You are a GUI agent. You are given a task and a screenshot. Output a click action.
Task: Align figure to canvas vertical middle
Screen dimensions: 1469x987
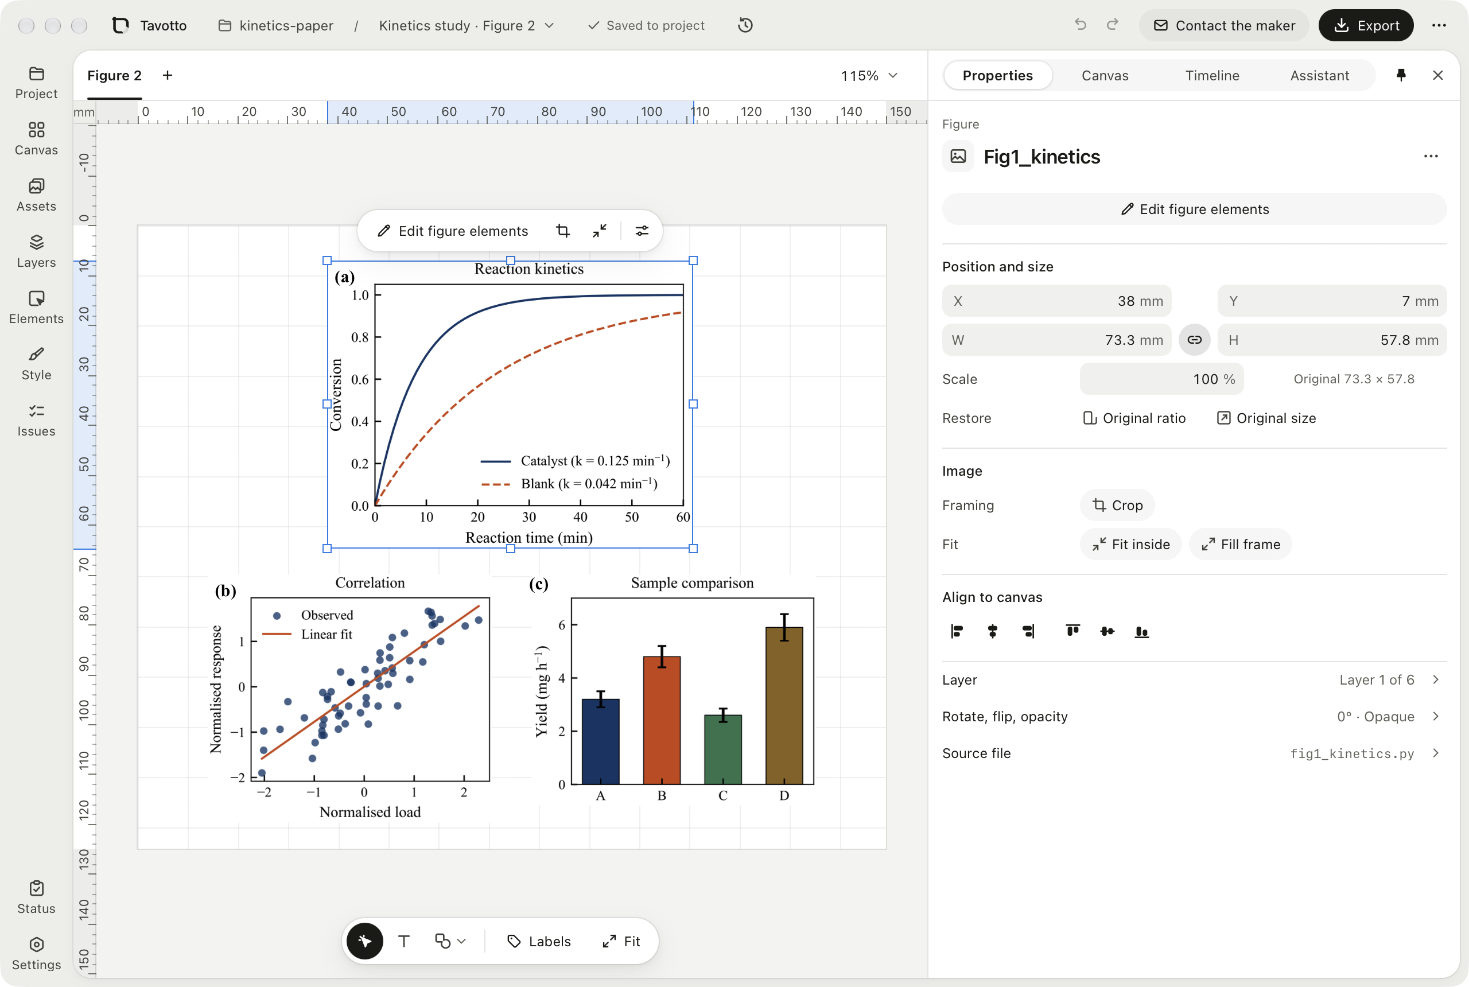[1107, 631]
